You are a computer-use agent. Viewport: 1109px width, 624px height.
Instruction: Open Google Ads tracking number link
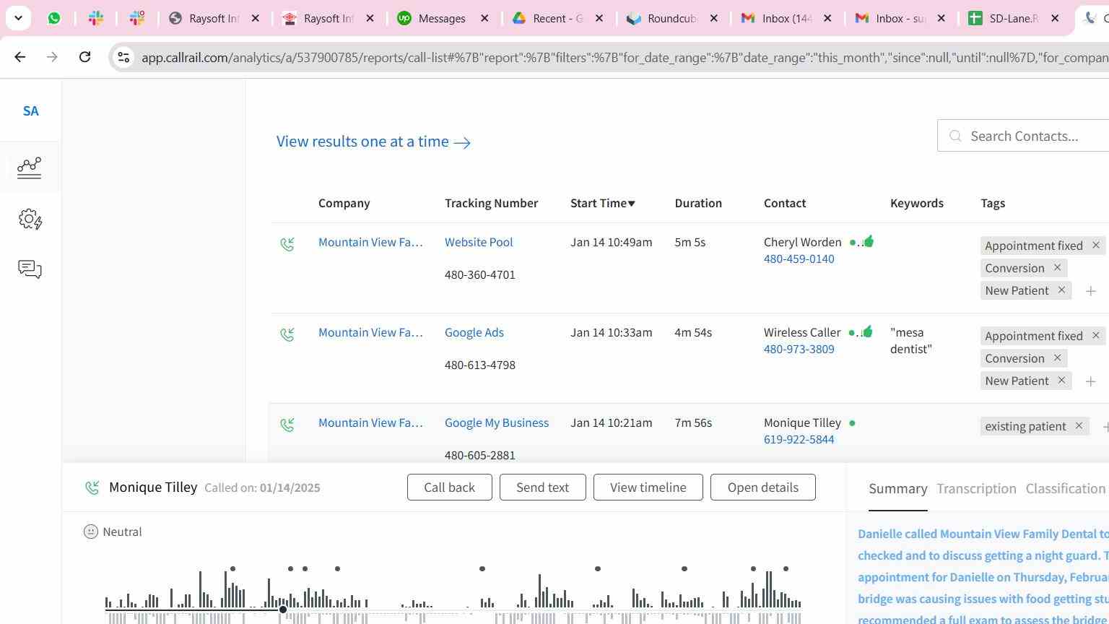tap(474, 332)
